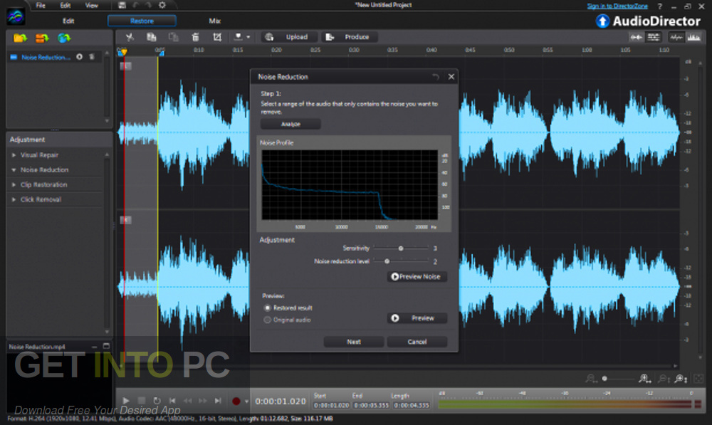The width and height of the screenshot is (712, 425).
Task: Open the File menu
Action: click(41, 6)
